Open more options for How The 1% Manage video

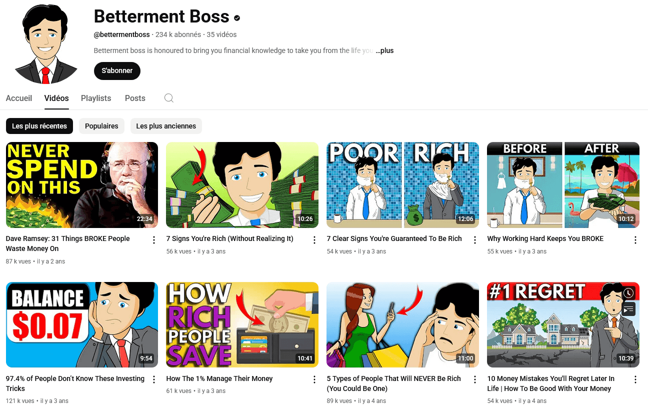[314, 380]
